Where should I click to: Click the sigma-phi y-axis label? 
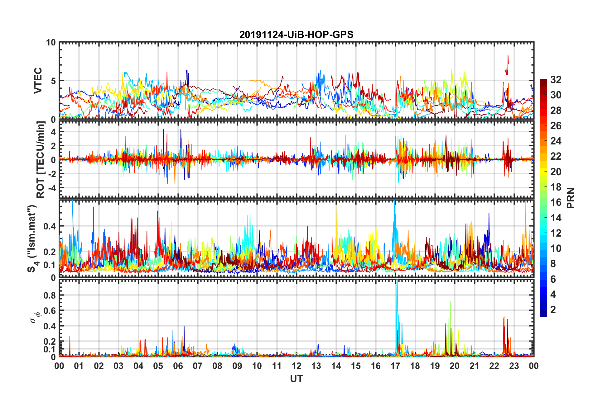[x=36, y=317]
